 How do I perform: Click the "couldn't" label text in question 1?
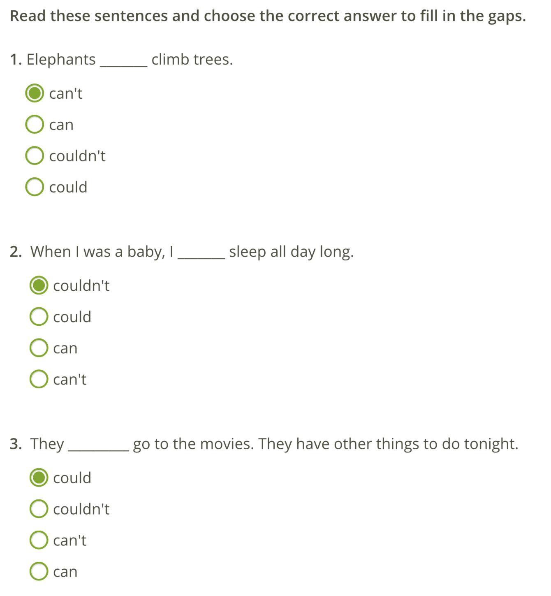[77, 156]
